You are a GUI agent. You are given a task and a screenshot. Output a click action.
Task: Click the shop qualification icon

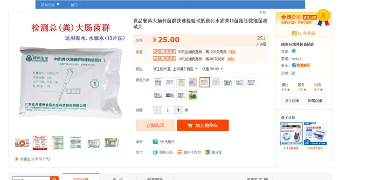coord(294,73)
